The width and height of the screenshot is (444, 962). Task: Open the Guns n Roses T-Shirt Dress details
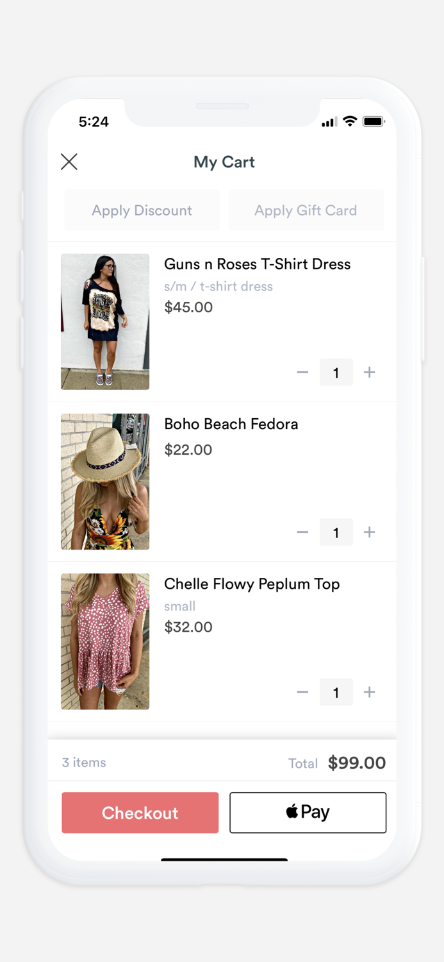pyautogui.click(x=257, y=264)
